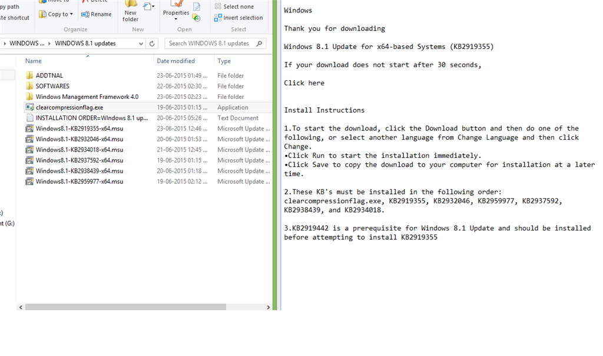This screenshot has height=356, width=603.
Task: Click the Application type of clearcompressionflag.exe
Action: point(233,107)
